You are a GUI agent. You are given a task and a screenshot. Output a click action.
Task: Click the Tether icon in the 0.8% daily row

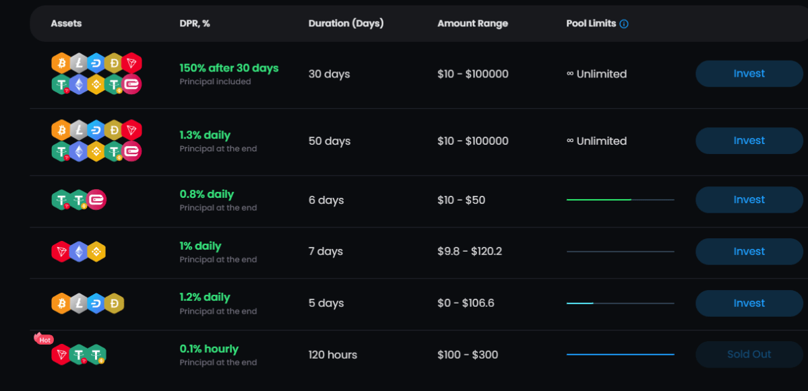coord(61,199)
